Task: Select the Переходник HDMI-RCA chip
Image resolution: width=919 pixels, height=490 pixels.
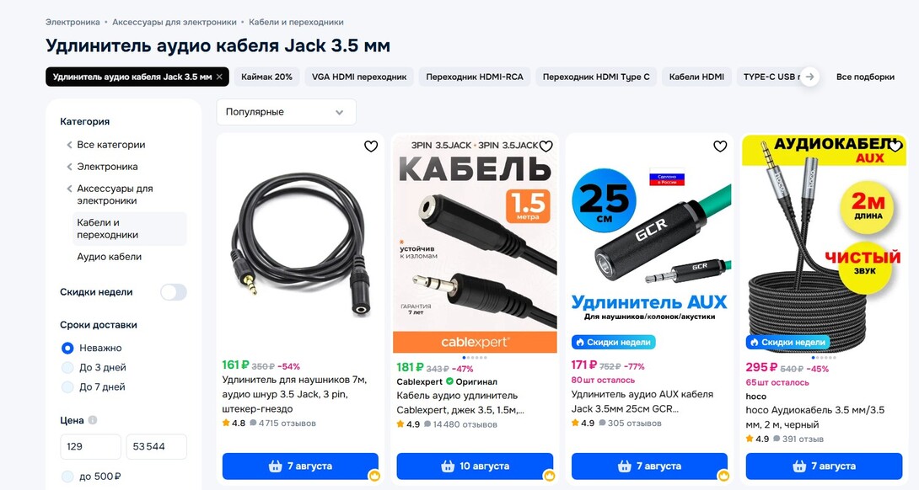Action: click(x=475, y=77)
